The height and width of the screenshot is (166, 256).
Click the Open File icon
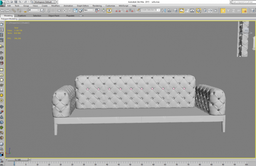[12, 2]
